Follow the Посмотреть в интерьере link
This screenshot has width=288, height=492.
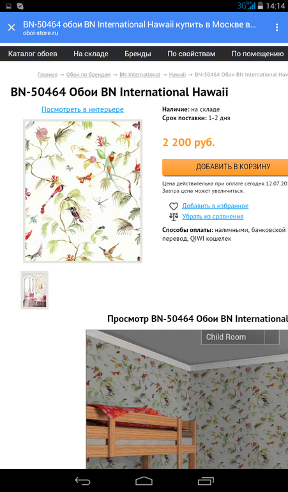(82, 109)
